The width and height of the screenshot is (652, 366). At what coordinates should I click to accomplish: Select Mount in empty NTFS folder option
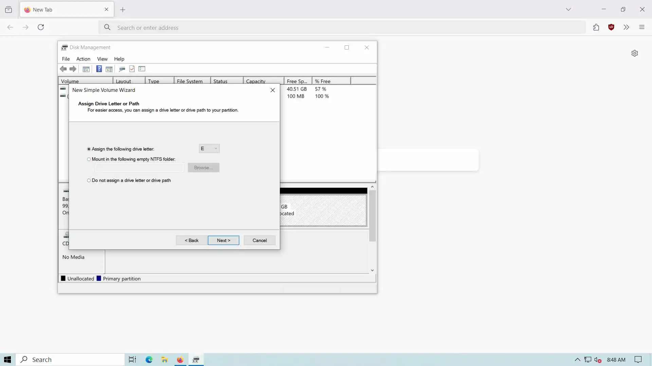pyautogui.click(x=89, y=159)
